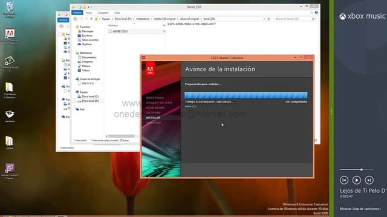Open the CS6 Master Collection desktop folder
The height and width of the screenshot is (217, 387).
[10, 90]
